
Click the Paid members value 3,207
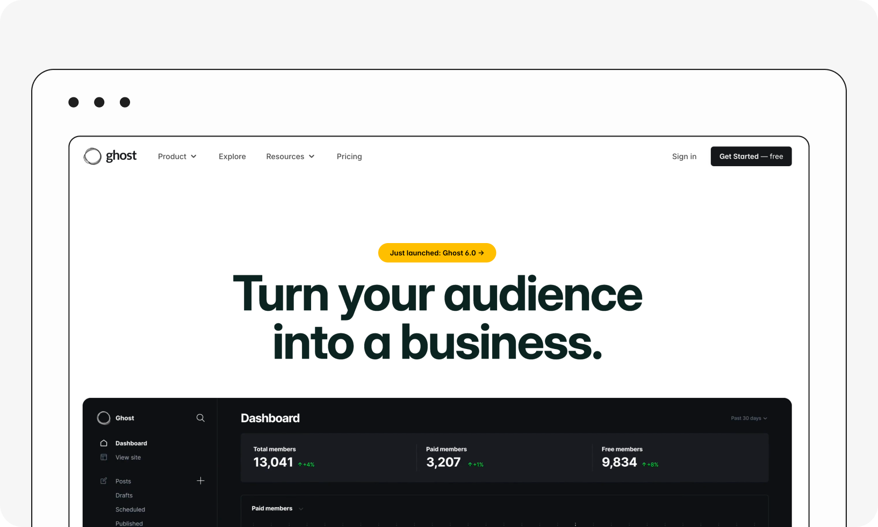(x=443, y=462)
